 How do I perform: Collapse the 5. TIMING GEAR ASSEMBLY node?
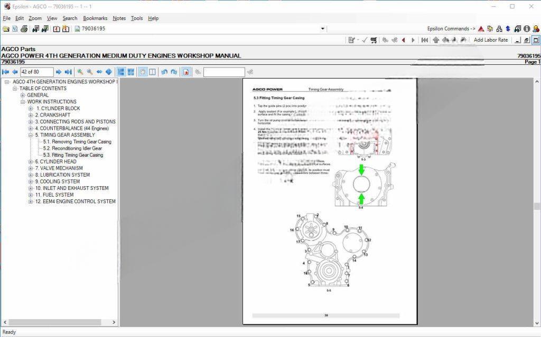pyautogui.click(x=31, y=135)
